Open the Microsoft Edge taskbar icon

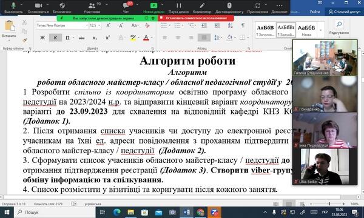pyautogui.click(x=116, y=212)
